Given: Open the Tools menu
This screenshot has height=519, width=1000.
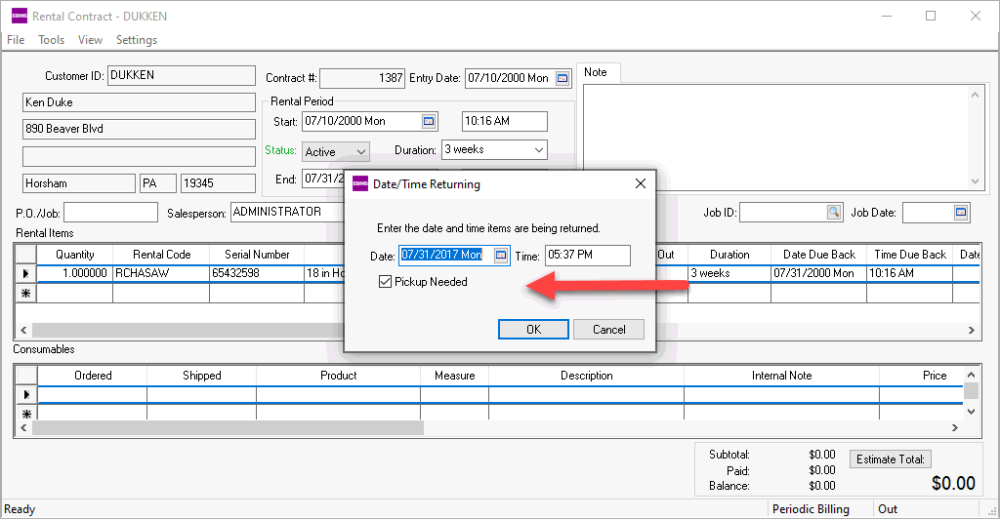Looking at the screenshot, I should pos(51,40).
